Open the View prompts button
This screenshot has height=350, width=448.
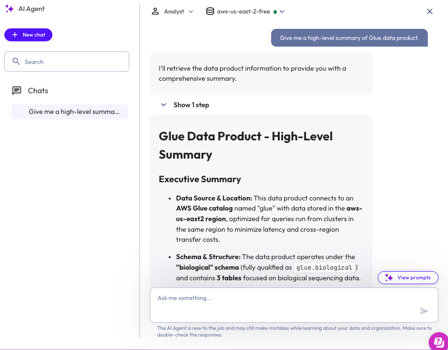point(408,278)
